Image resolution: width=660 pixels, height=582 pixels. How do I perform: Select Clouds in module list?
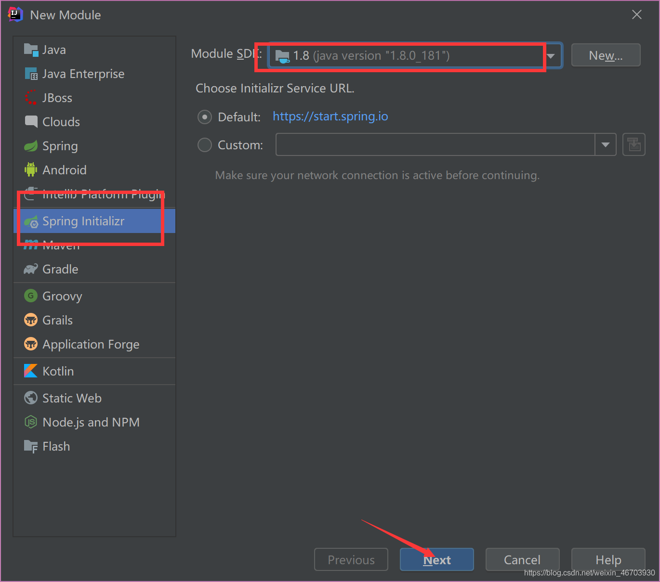(94, 122)
